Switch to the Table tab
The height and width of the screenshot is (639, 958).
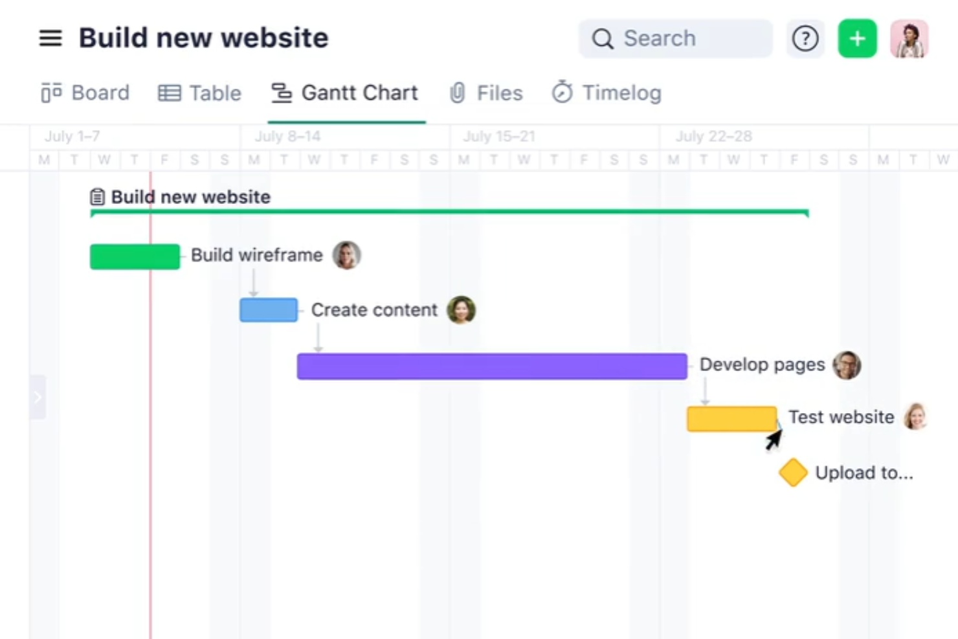200,93
